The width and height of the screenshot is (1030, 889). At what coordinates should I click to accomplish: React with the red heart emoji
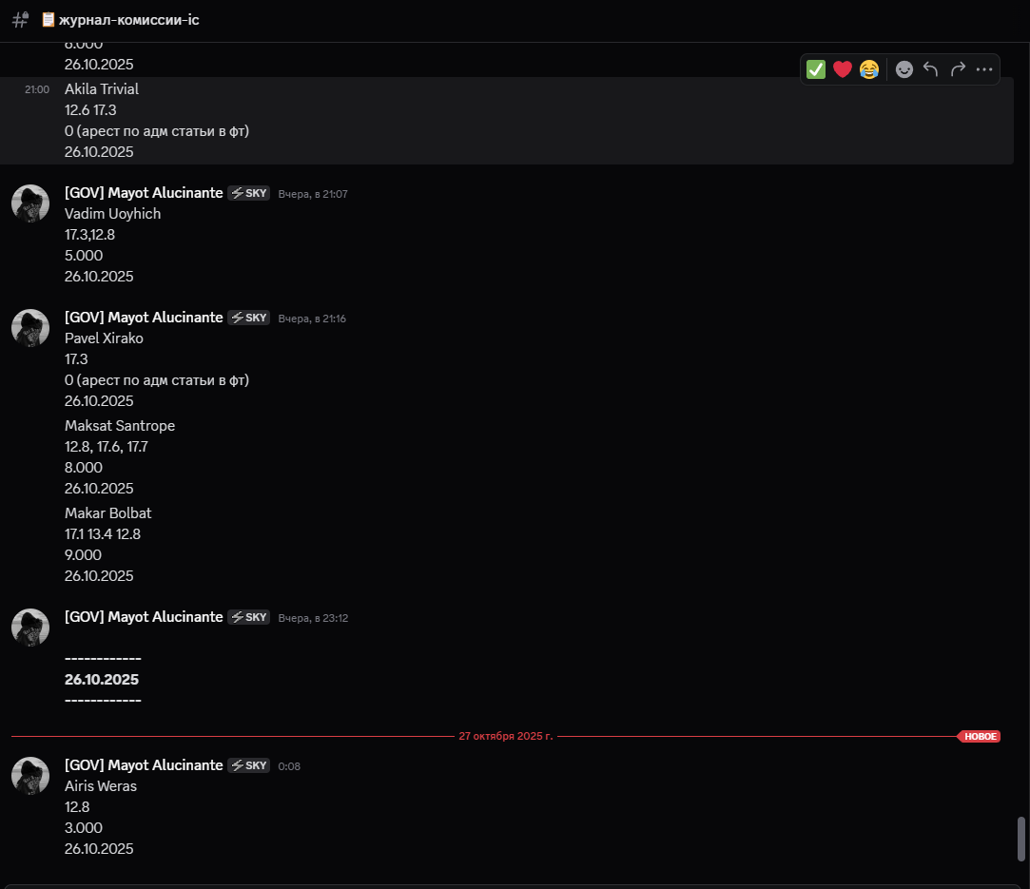[x=842, y=69]
